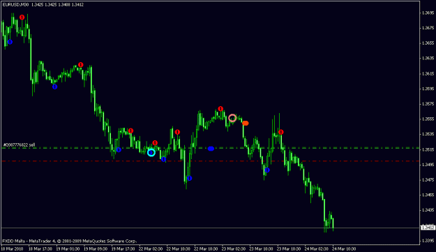Click the 1.3455 price scale label
Screen dimensions: 436x252
click(x=428, y=195)
